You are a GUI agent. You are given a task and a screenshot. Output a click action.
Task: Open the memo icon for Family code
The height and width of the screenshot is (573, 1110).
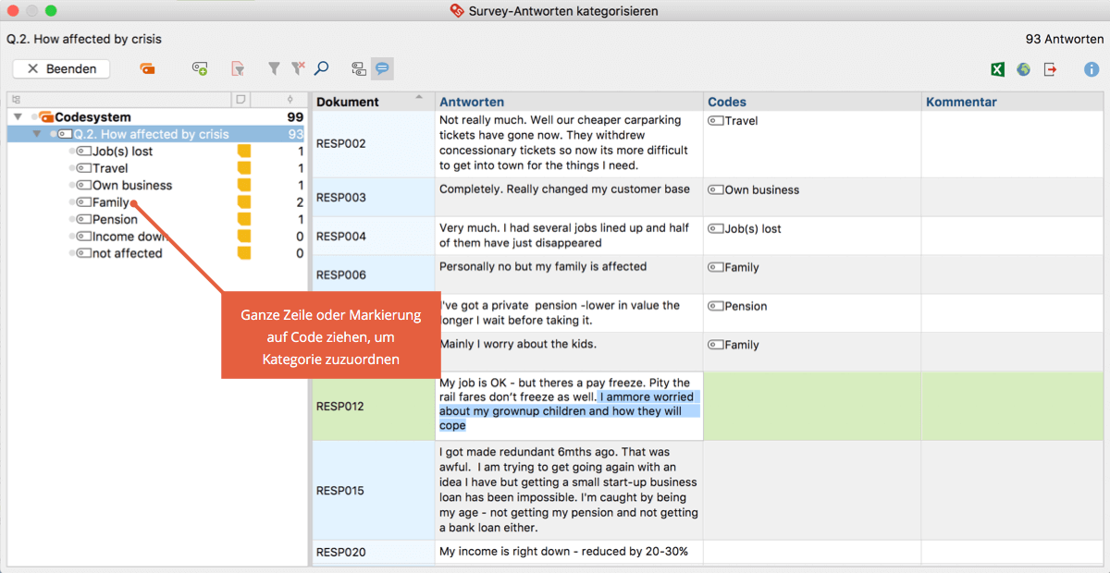point(244,202)
